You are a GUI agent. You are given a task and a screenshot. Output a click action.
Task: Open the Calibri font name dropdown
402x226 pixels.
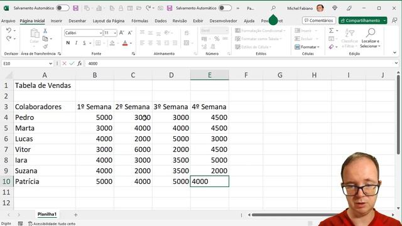pyautogui.click(x=100, y=33)
